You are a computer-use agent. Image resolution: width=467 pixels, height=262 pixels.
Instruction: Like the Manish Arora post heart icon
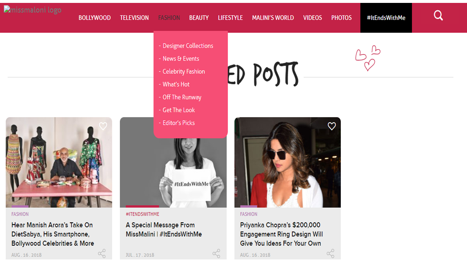click(x=103, y=126)
